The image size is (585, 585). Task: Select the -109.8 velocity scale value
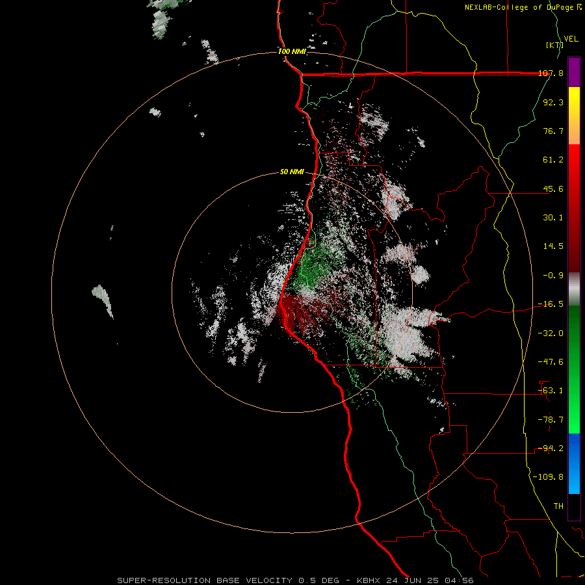[x=548, y=477]
